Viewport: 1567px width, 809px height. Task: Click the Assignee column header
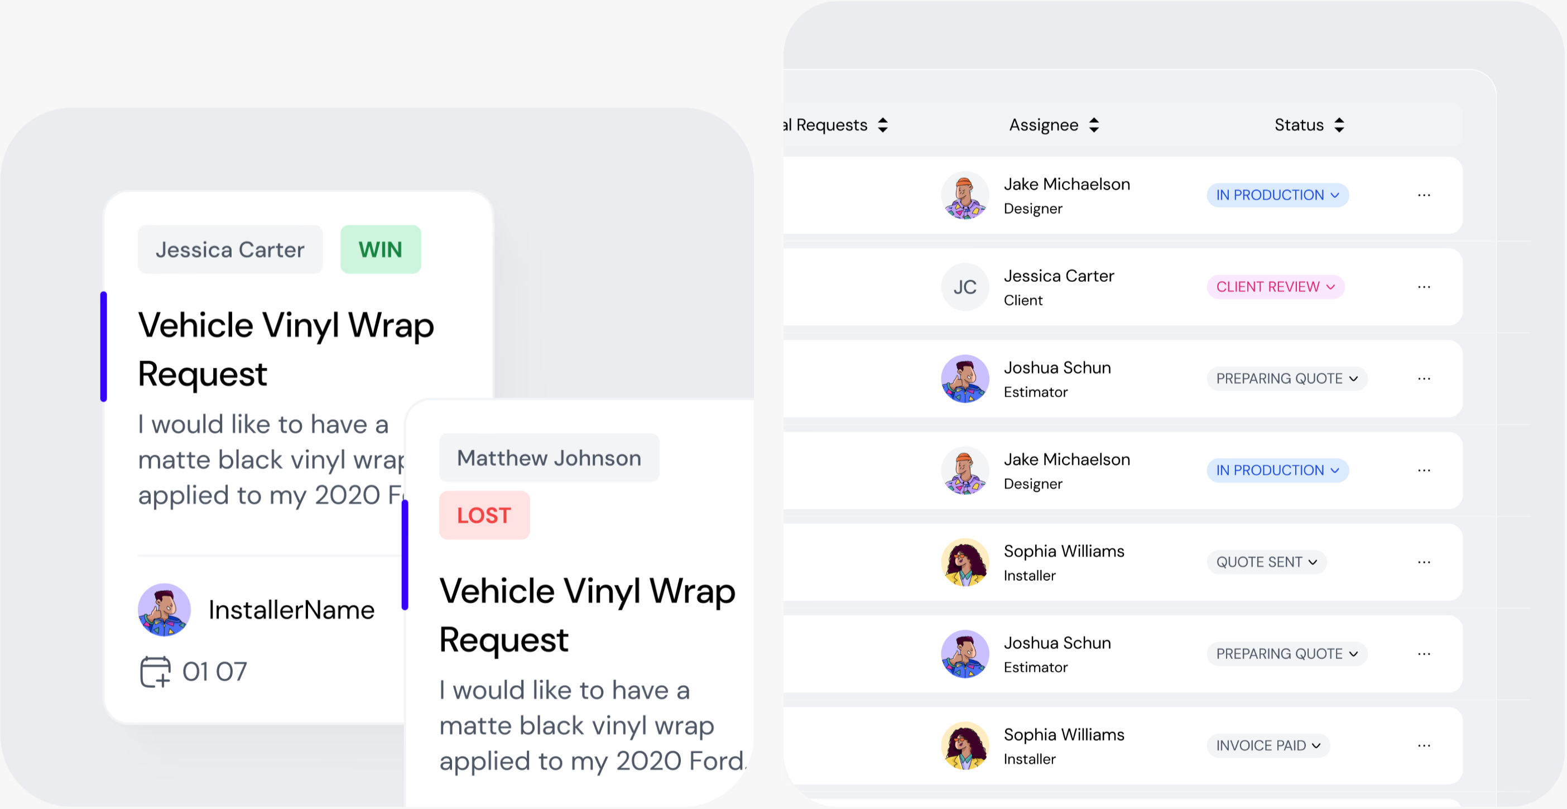point(1043,124)
